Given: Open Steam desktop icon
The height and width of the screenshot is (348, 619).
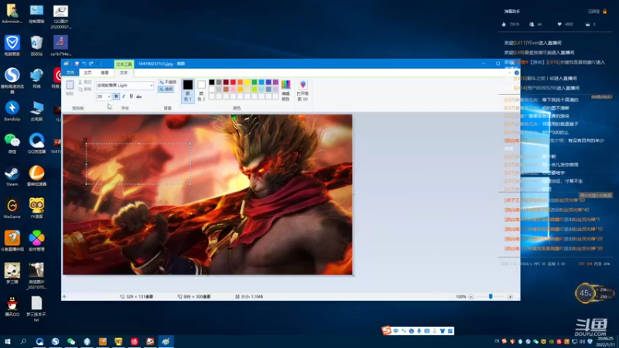Looking at the screenshot, I should 12,176.
